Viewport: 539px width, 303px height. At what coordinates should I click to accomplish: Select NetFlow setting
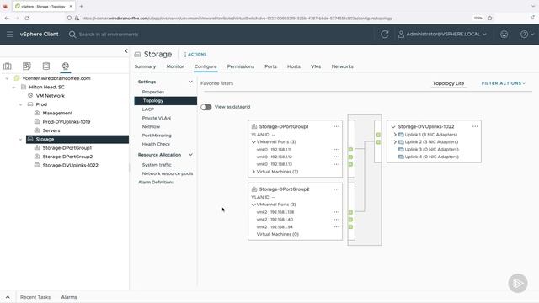(x=151, y=127)
